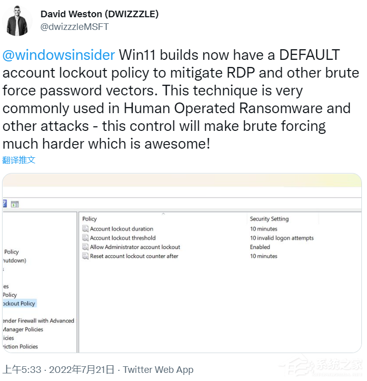367x381 pixels.
Task: Click the Account lockout duration policy icon
Action: pyautogui.click(x=85, y=229)
